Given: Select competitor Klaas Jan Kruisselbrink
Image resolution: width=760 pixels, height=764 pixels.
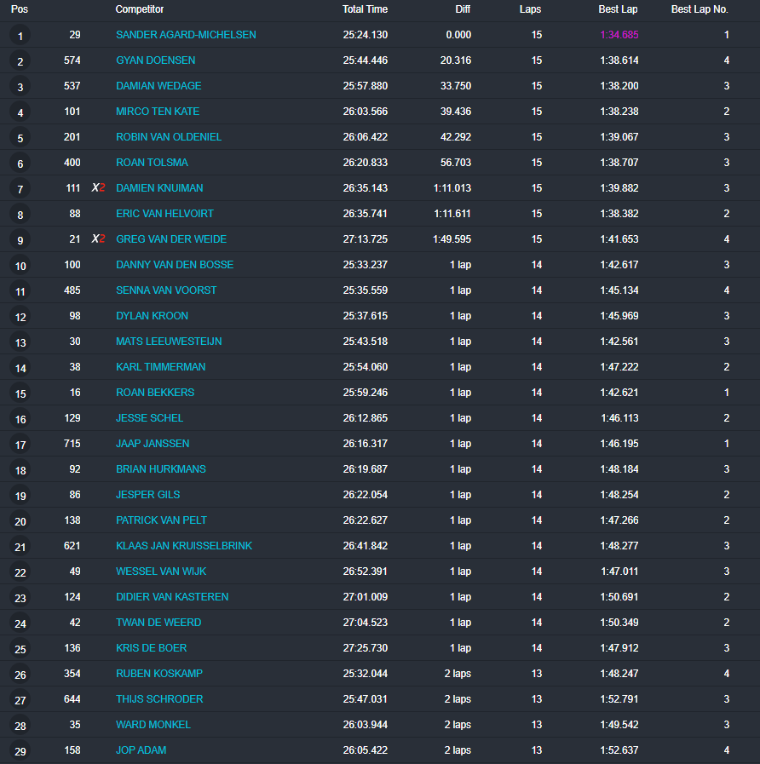Looking at the screenshot, I should (x=184, y=546).
